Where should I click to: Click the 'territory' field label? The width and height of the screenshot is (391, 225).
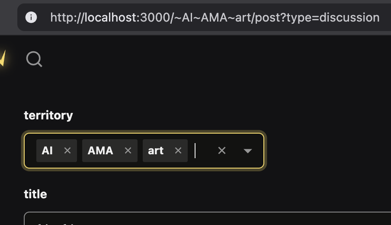point(48,115)
